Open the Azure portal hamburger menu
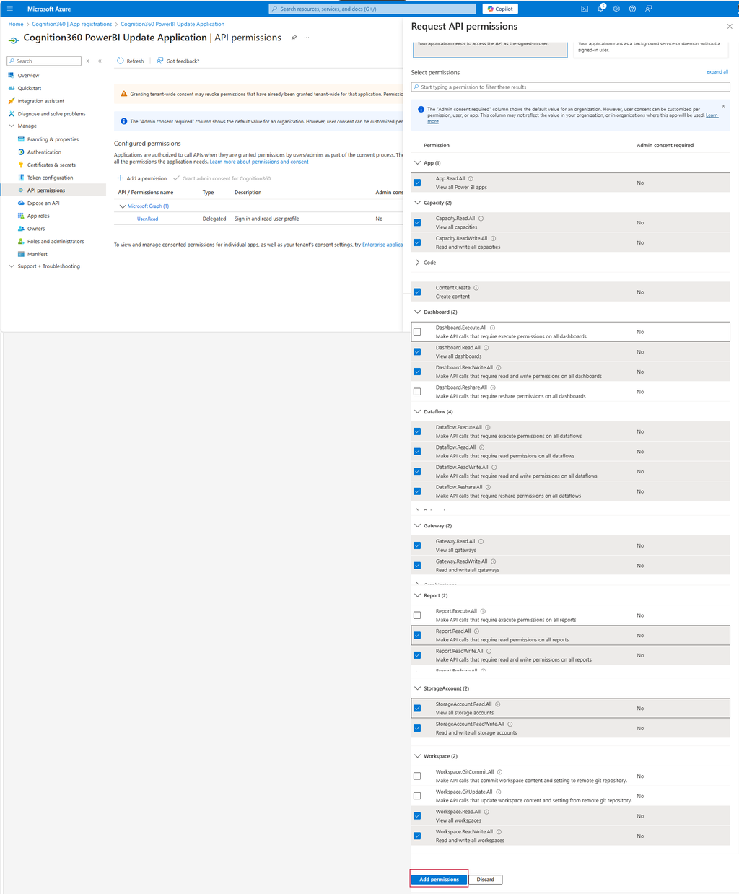Image resolution: width=739 pixels, height=894 pixels. coord(10,9)
